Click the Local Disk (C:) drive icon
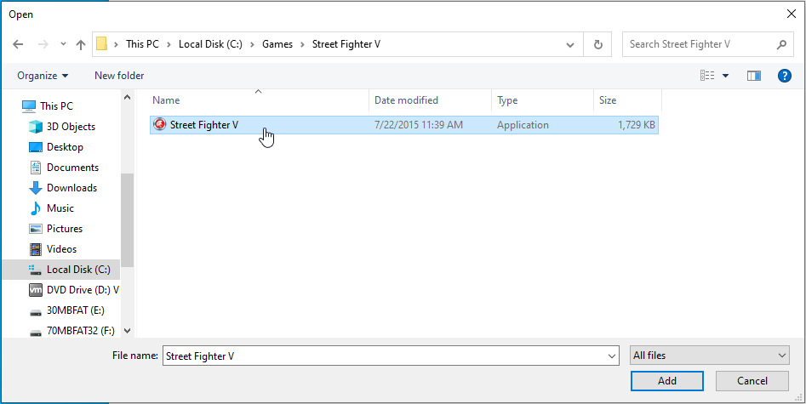This screenshot has height=404, width=806. coord(36,270)
